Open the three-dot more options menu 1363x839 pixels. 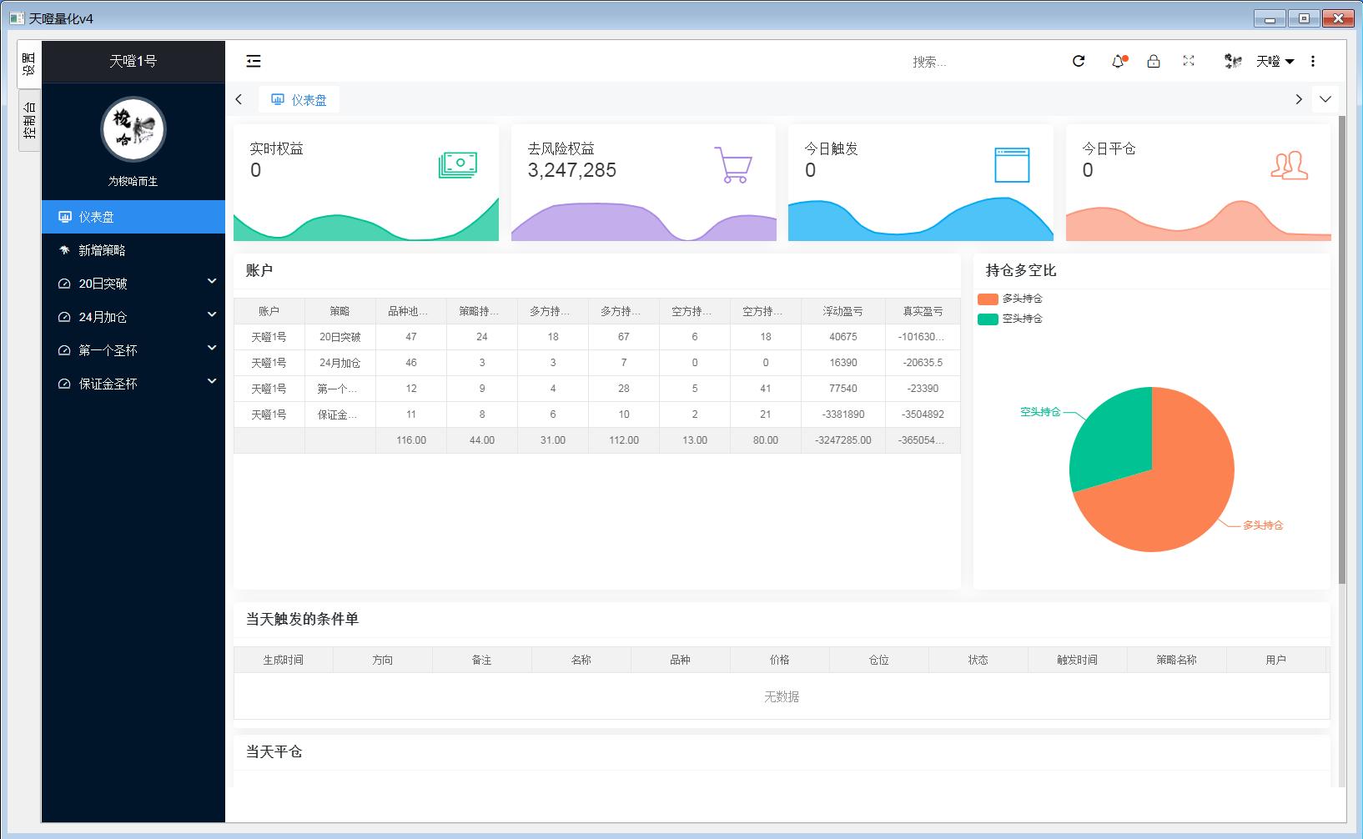point(1313,61)
